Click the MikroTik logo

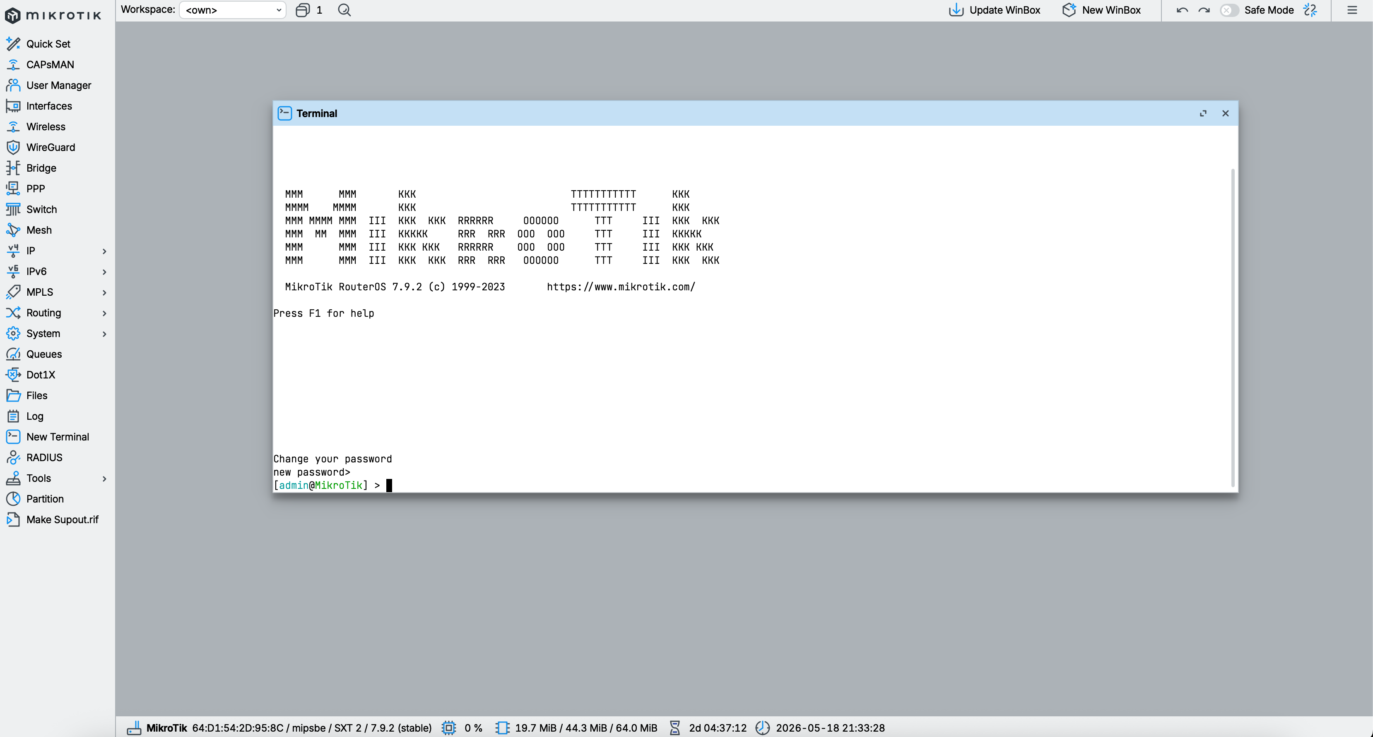coord(53,15)
